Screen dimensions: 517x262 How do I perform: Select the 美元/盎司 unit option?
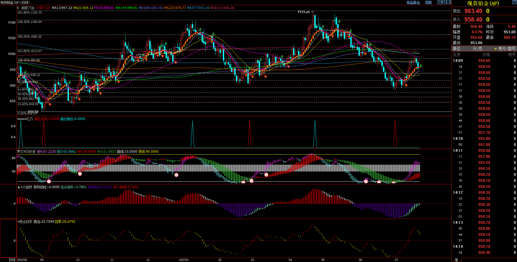pos(505,49)
